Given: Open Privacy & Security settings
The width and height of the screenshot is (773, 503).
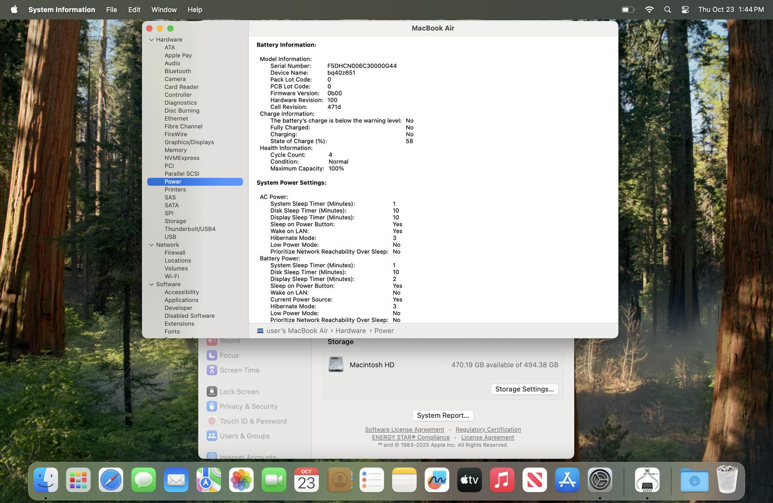Looking at the screenshot, I should click(x=248, y=407).
